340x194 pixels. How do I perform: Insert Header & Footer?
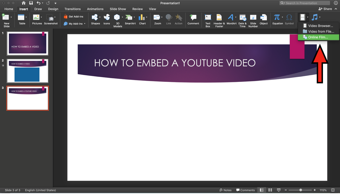point(219,18)
